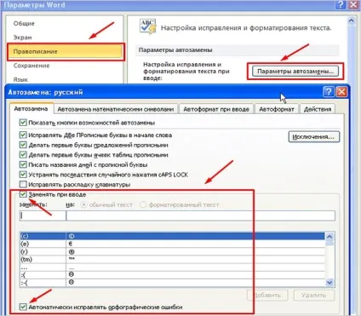361x316 pixels.
Task: Click the help button in Параметры Word title bar
Action: 340,5
